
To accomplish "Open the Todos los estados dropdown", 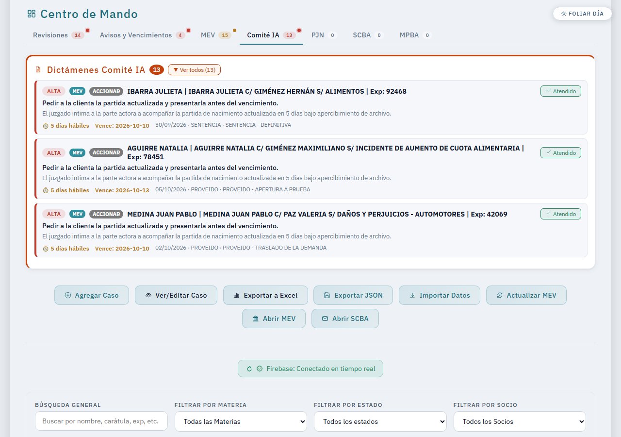I will coord(380,421).
